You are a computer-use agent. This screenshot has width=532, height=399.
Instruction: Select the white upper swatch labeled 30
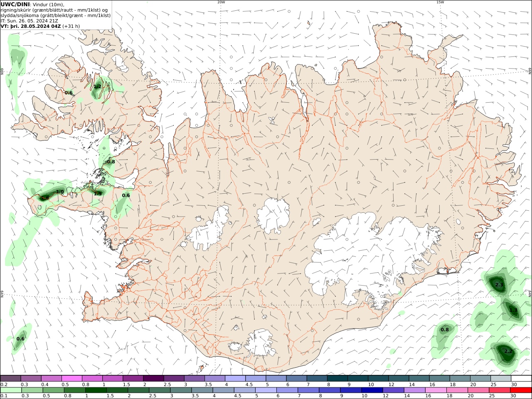click(x=521, y=378)
